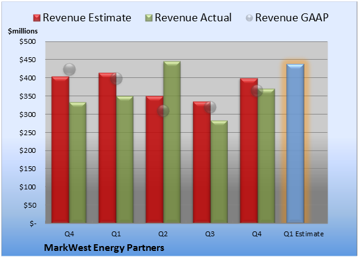Select the blue Q1 Estimate bar
358x257 pixels.
coord(295,144)
